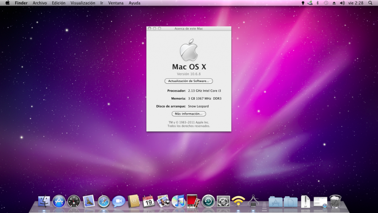Click the Mac OS X title text
The width and height of the screenshot is (378, 213).
click(x=189, y=67)
